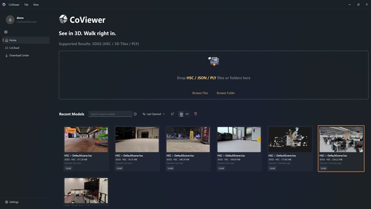This screenshot has width=371, height=209.
Task: Click Local tag on the 76.75 MB model
Action: tap(119, 168)
